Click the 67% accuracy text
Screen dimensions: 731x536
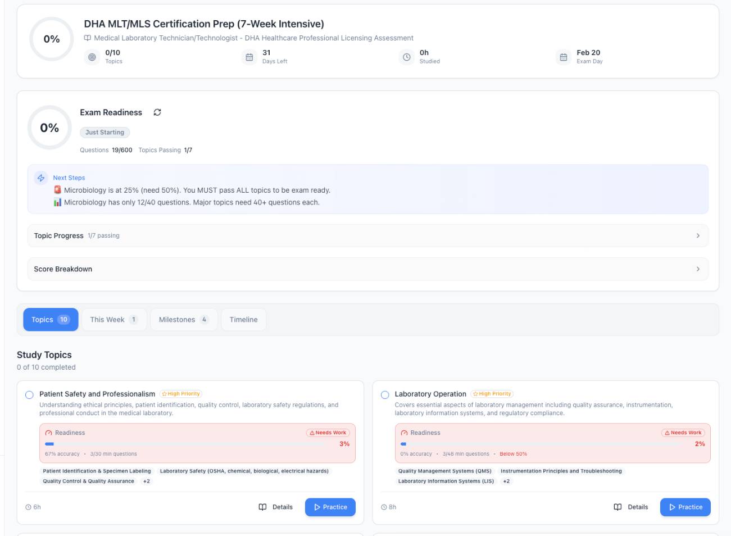click(62, 454)
